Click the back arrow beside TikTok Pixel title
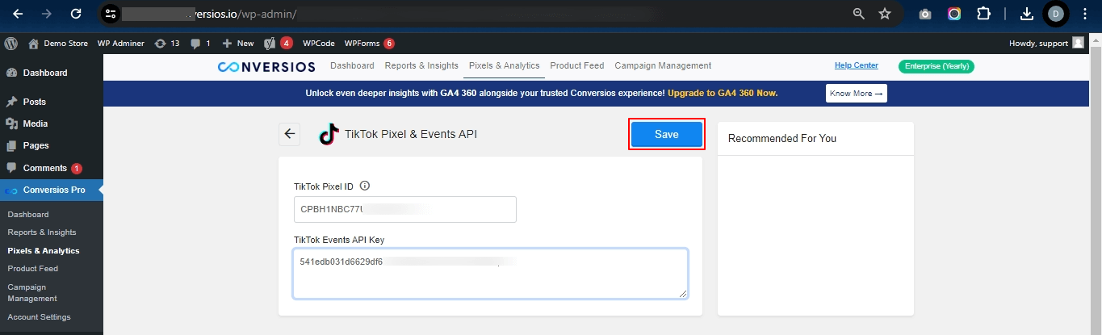 click(290, 134)
